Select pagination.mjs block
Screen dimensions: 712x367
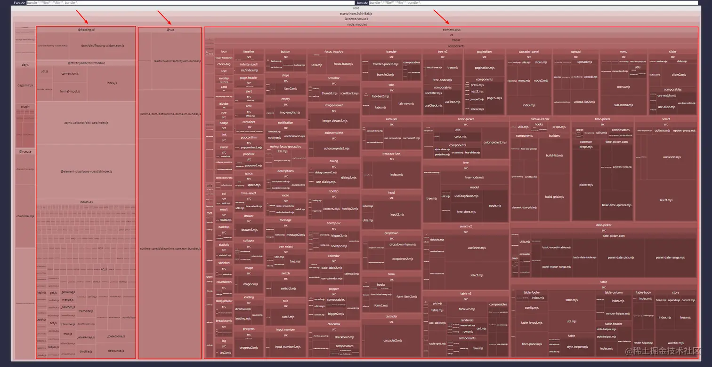click(484, 68)
